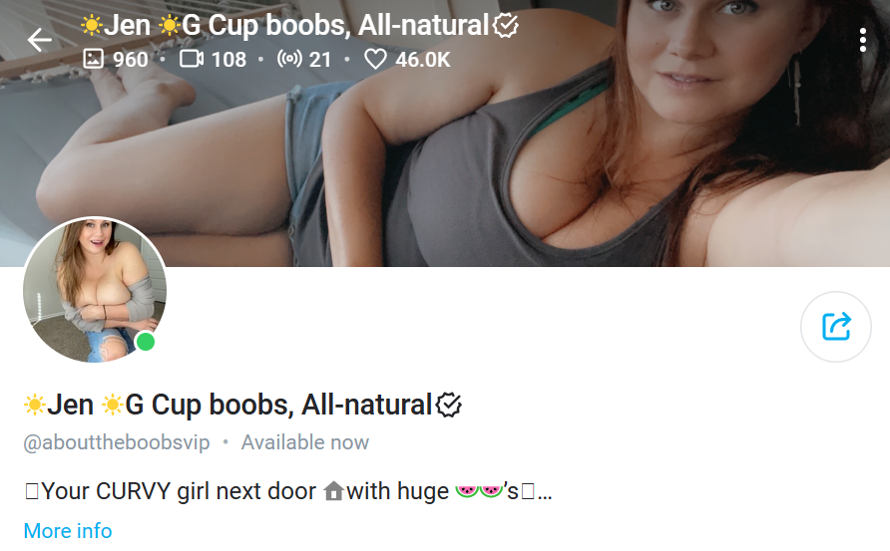
Task: Click the @abouttheboobsvip username handle
Action: click(117, 442)
